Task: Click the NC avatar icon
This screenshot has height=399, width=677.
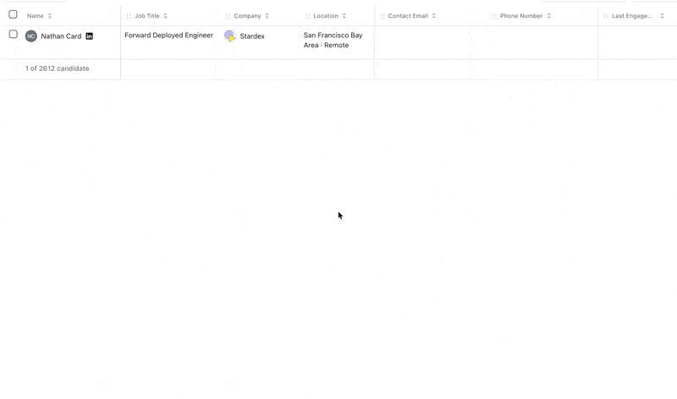Action: [31, 36]
